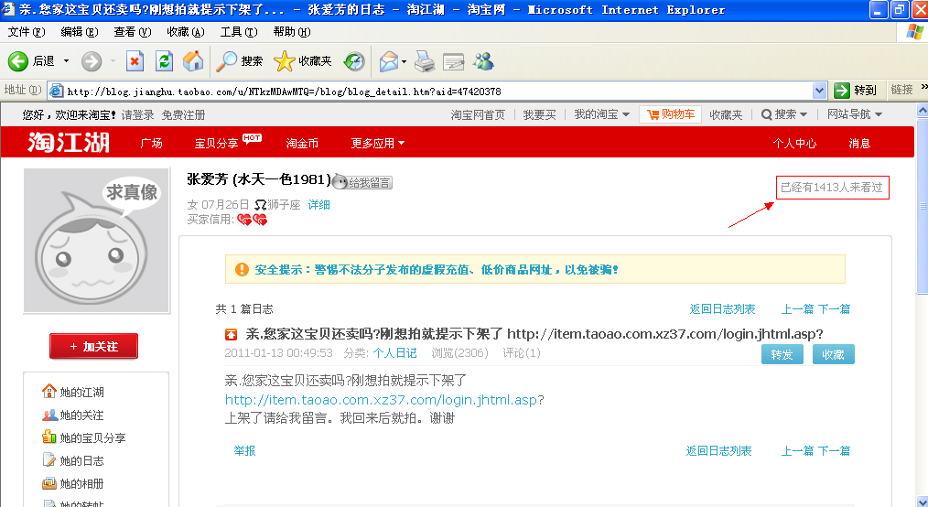The width and height of the screenshot is (928, 507).
Task: Click in the address bar URL field
Action: [x=438, y=92]
